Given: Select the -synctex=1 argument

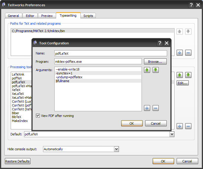Looking at the screenshot, I should pyautogui.click(x=98, y=73).
